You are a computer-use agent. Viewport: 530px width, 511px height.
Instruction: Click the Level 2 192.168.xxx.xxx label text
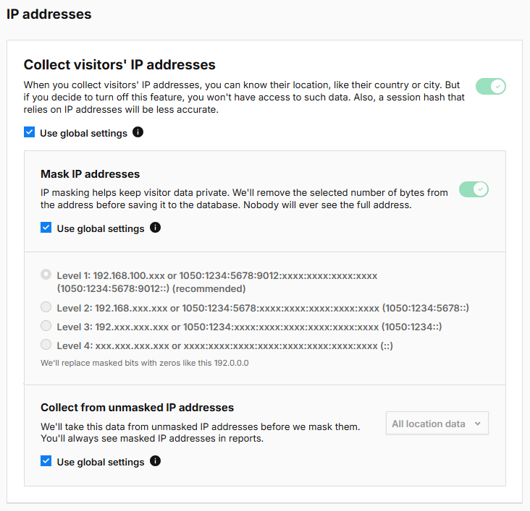tap(263, 308)
